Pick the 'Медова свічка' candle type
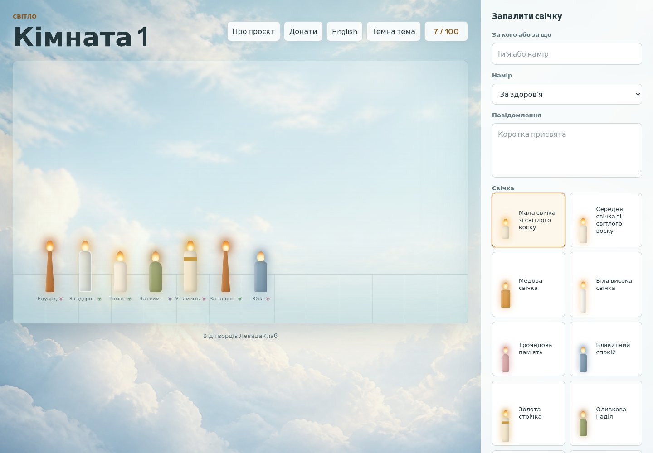This screenshot has width=653, height=453. 528,284
